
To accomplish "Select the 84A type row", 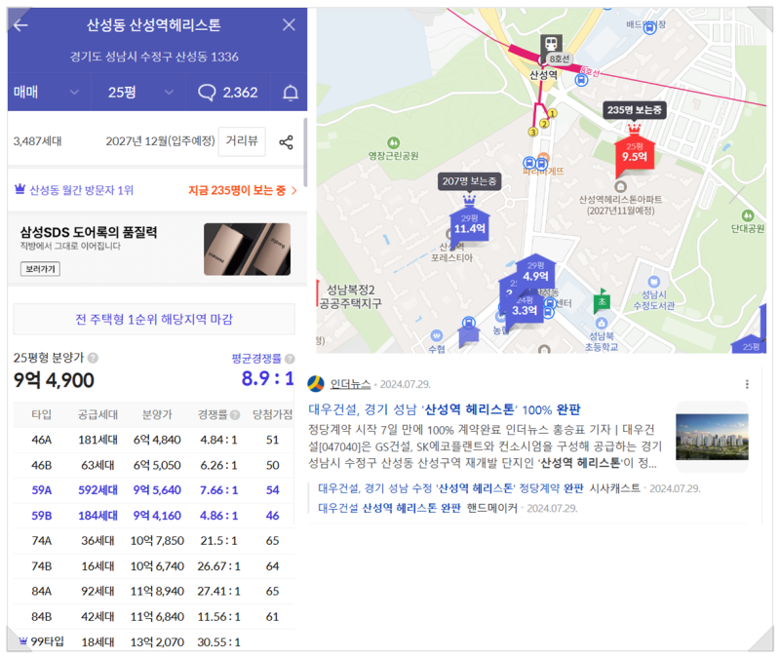I will click(x=154, y=592).
